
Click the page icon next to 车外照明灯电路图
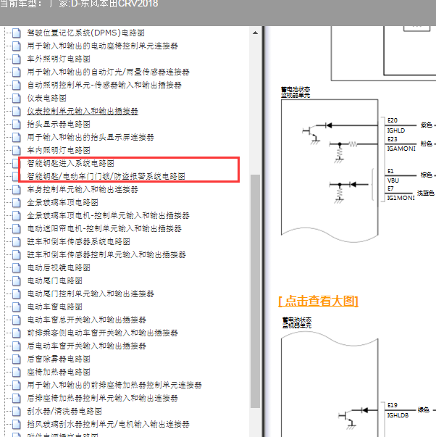pos(17,59)
